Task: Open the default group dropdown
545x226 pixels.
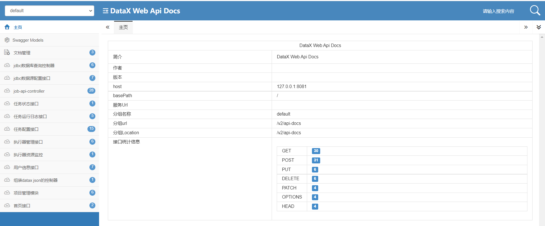Action: click(49, 11)
